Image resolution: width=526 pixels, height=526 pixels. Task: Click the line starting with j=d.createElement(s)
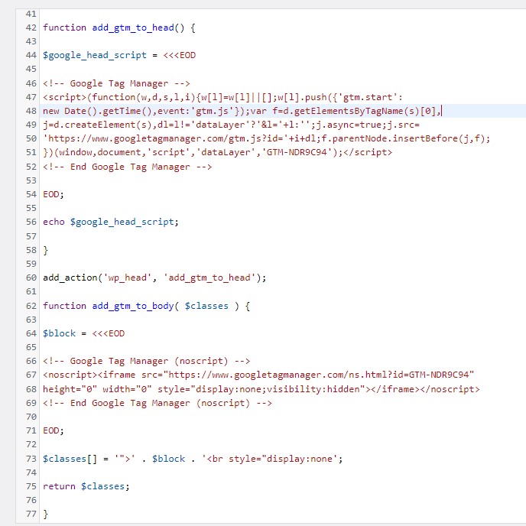[231, 125]
